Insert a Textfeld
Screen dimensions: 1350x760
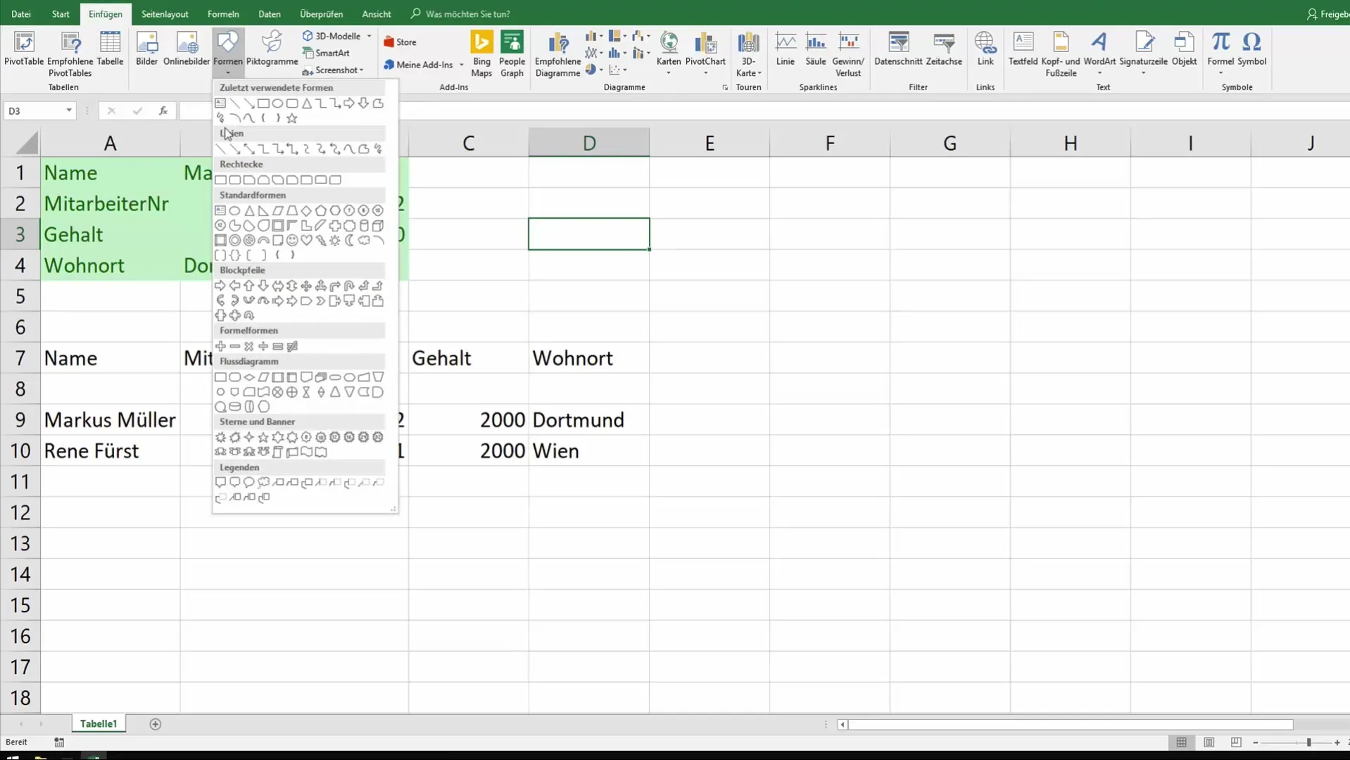[x=1023, y=49]
